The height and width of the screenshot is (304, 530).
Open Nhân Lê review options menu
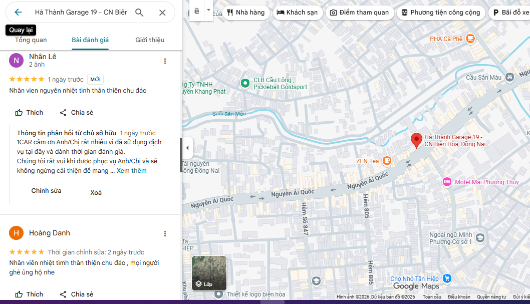pyautogui.click(x=165, y=61)
